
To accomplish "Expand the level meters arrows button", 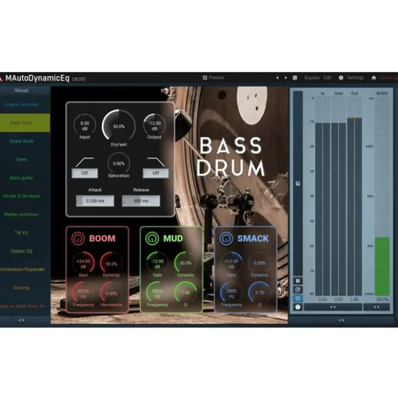I will click(x=333, y=307).
